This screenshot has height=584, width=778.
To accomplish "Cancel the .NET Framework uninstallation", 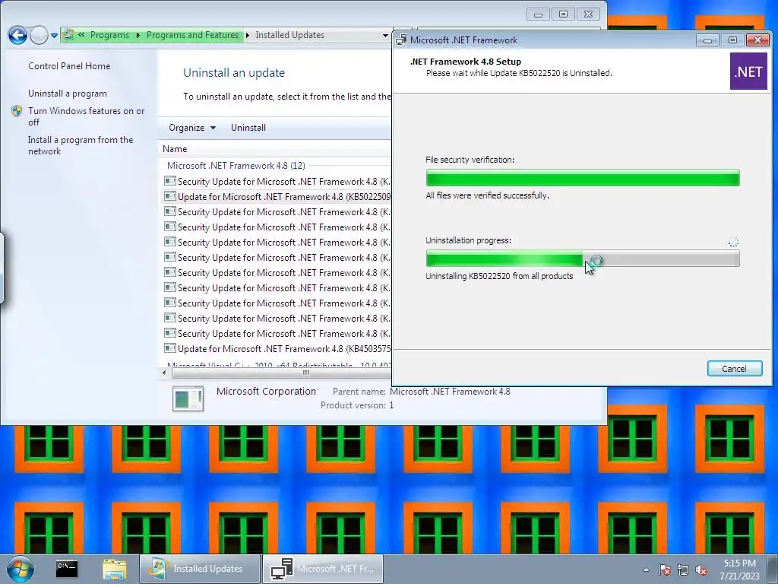I will click(x=735, y=369).
